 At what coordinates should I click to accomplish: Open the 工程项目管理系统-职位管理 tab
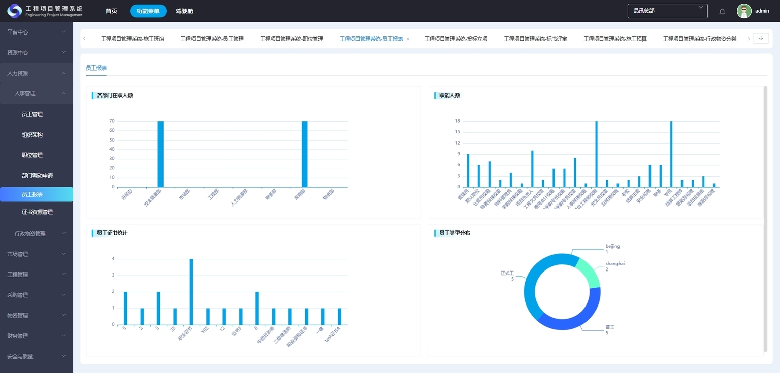291,39
